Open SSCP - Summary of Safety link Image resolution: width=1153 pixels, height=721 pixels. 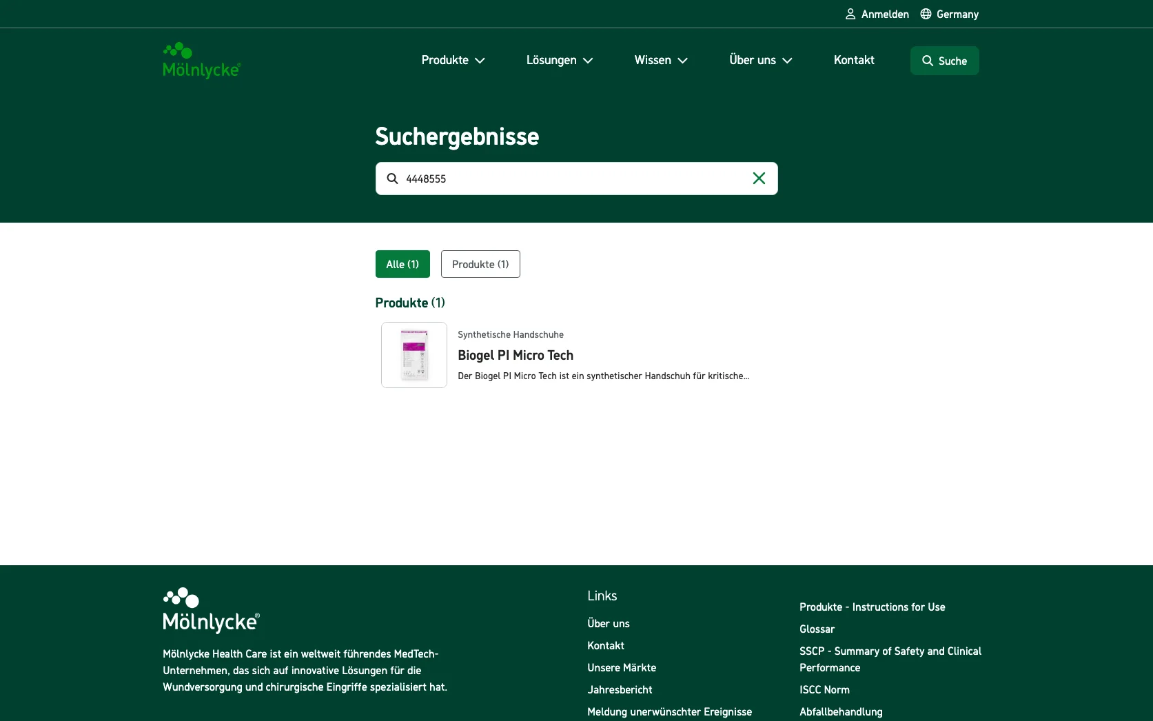[890, 659]
